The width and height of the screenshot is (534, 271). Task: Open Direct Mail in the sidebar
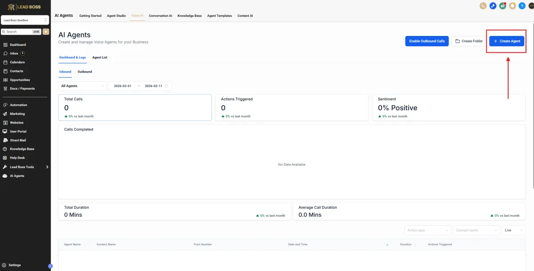tap(18, 140)
